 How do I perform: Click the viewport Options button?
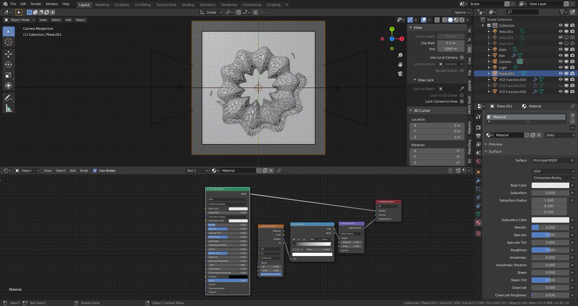(461, 12)
